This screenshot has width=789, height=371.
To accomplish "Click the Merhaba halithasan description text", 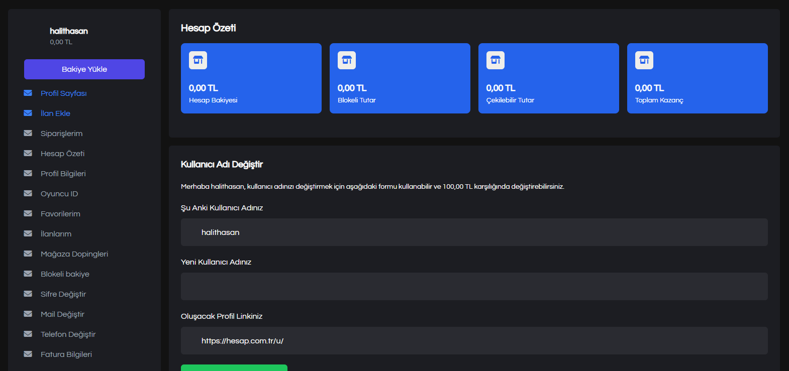I will pyautogui.click(x=372, y=187).
